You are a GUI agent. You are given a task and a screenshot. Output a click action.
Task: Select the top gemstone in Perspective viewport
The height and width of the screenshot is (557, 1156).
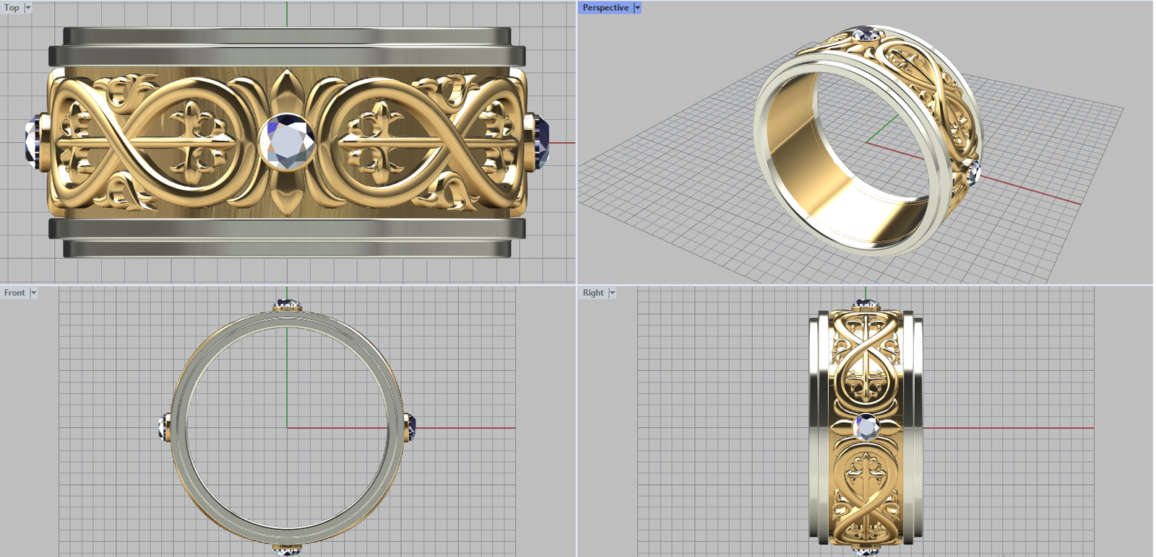pyautogui.click(x=865, y=34)
